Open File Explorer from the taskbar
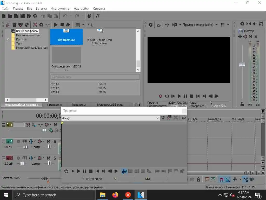266x200 pixels. (x=102, y=195)
